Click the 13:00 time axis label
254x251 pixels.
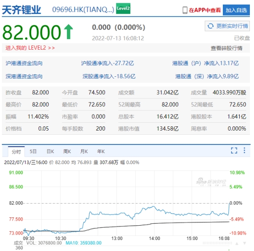click(x=117, y=238)
